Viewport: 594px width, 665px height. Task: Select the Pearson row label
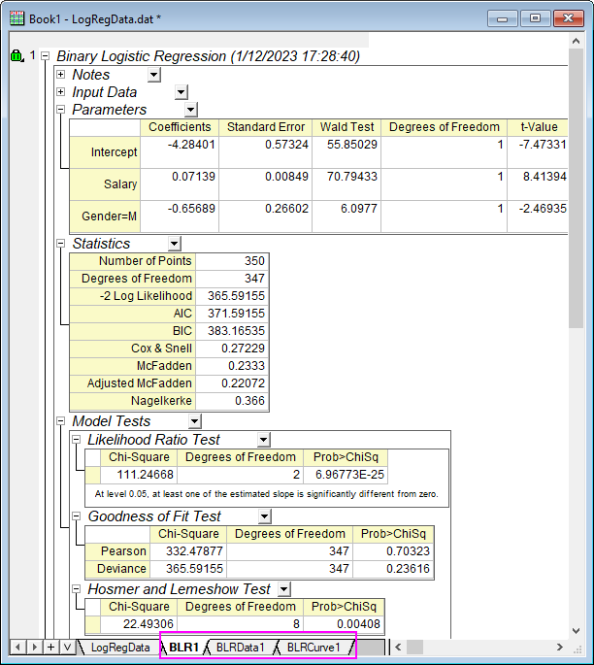(x=117, y=550)
